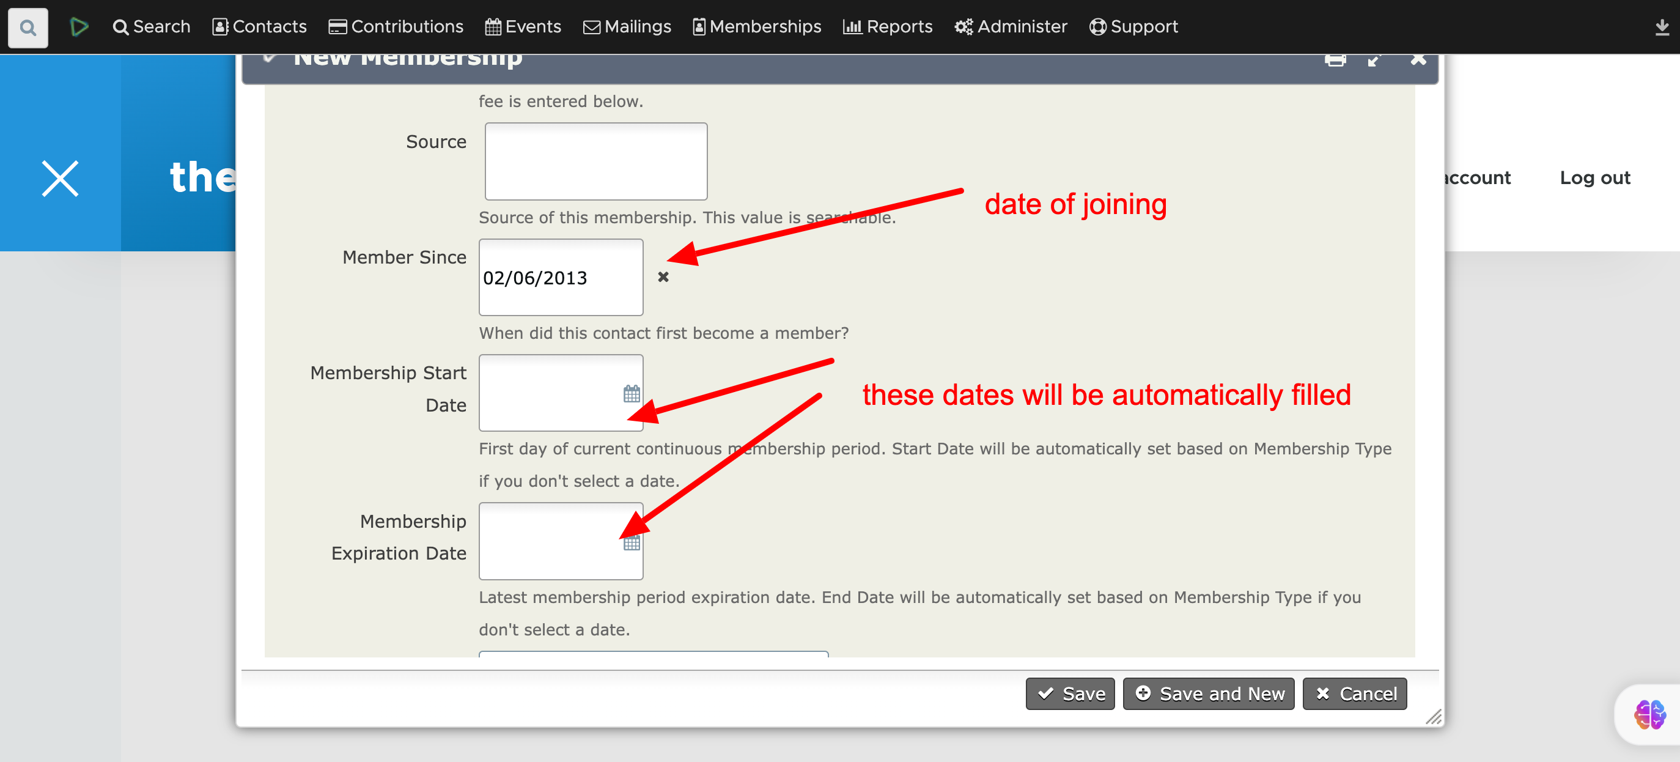
Task: Click the download arrow icon in top bar
Action: [1662, 28]
